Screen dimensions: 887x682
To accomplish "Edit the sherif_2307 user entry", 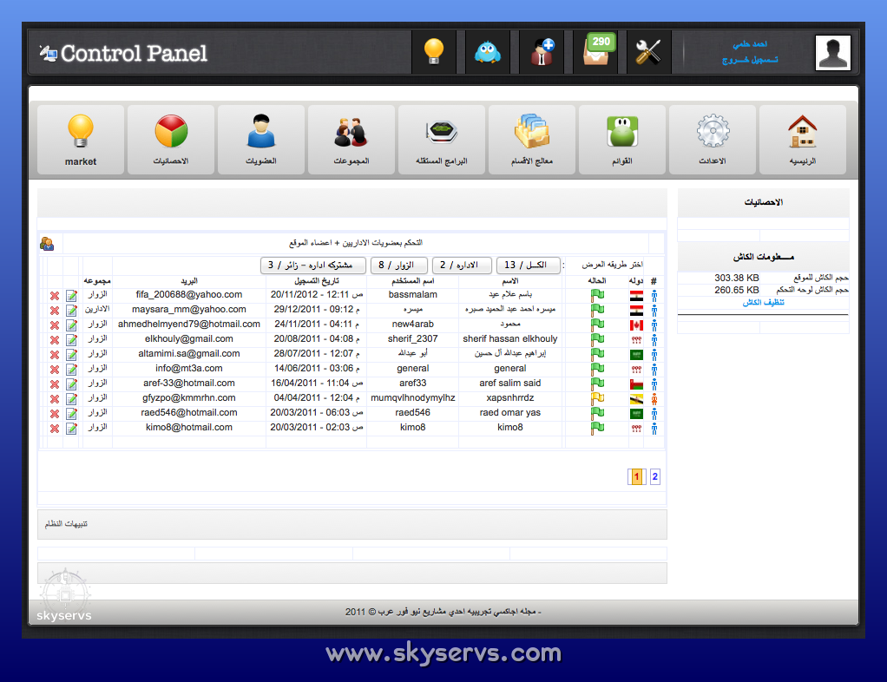I will [x=71, y=340].
